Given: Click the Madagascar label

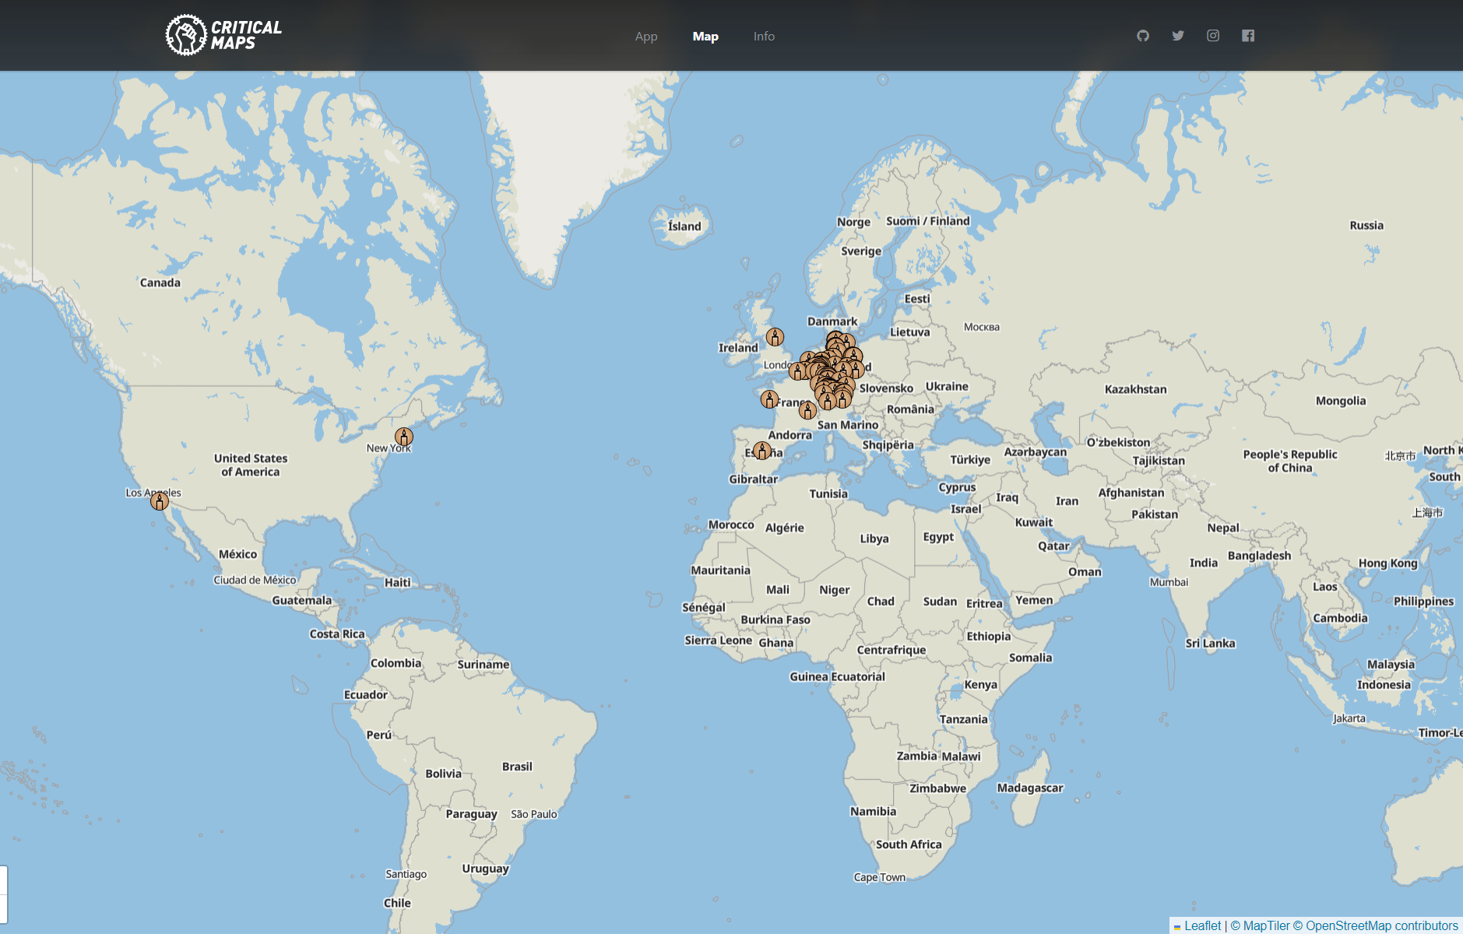Looking at the screenshot, I should [x=1030, y=788].
